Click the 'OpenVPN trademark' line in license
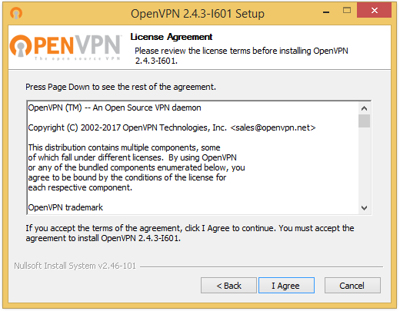This screenshot has height=311, width=400. click(x=65, y=207)
